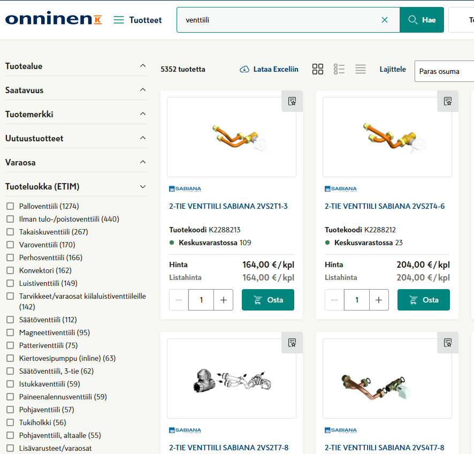This screenshot has width=474, height=454.
Task: Edit quantity field for 2VS2T1-3
Action: (201, 300)
